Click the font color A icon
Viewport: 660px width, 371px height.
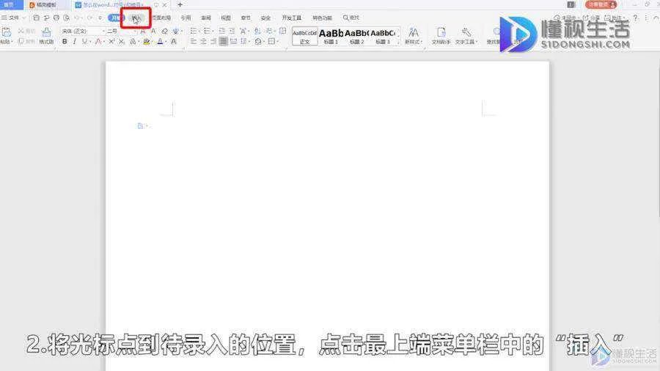point(160,41)
